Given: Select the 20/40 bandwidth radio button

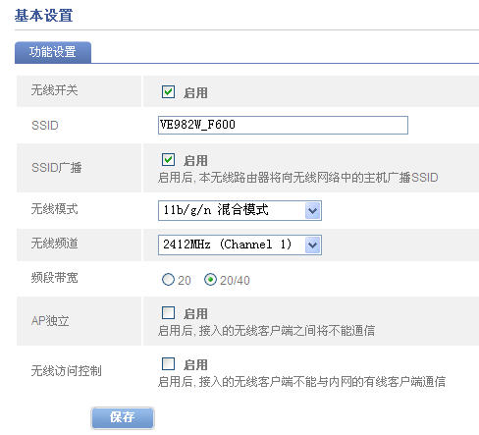Looking at the screenshot, I should coord(210,280).
